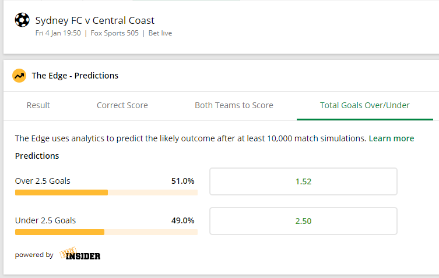Switch to the Correct Score tab
This screenshot has width=439, height=278.
click(122, 105)
